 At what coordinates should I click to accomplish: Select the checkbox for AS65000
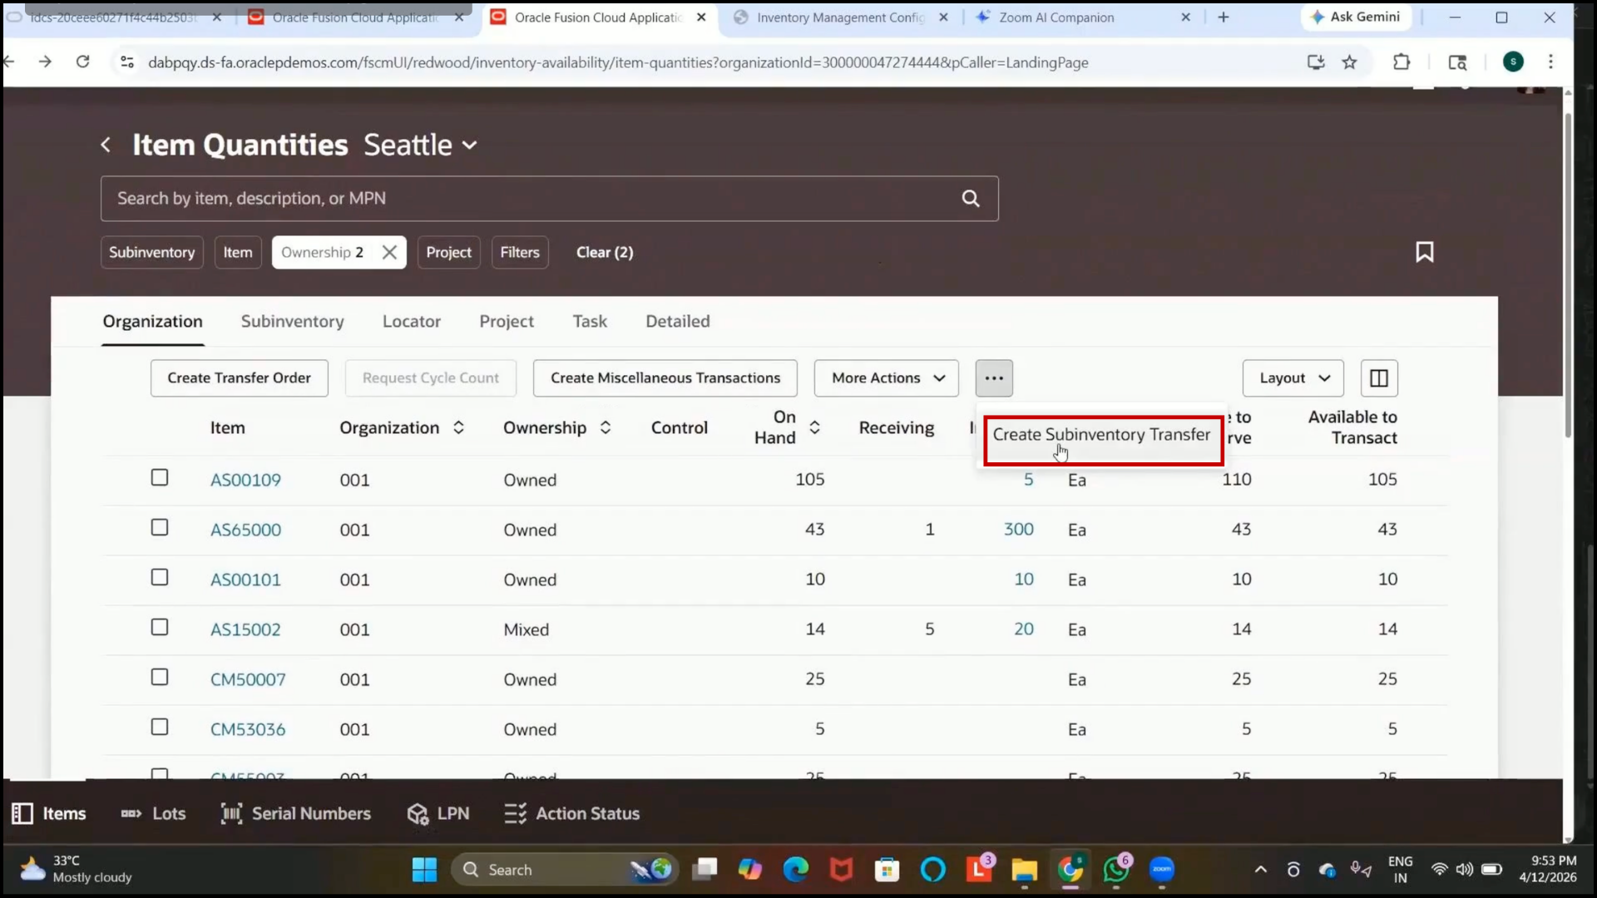click(x=160, y=527)
